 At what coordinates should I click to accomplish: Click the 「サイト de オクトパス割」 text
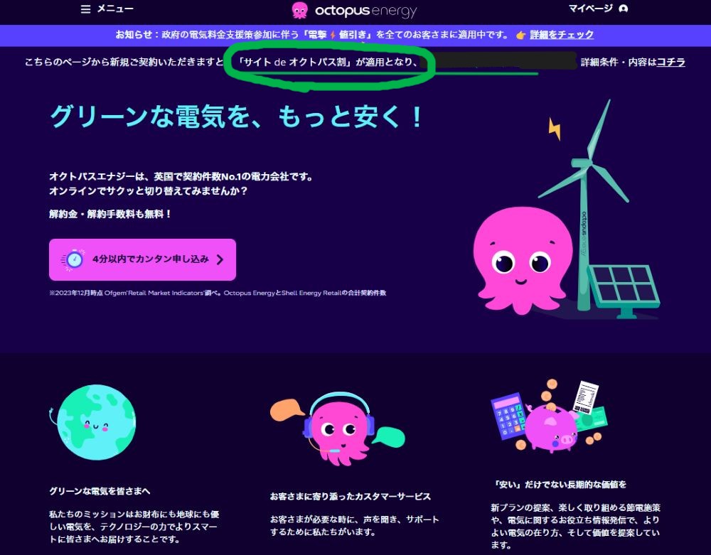pos(295,62)
